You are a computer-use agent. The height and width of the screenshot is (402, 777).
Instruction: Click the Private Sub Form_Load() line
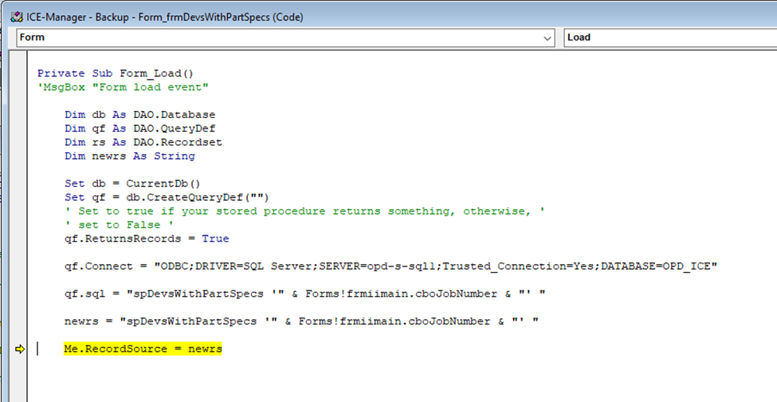[x=116, y=73]
